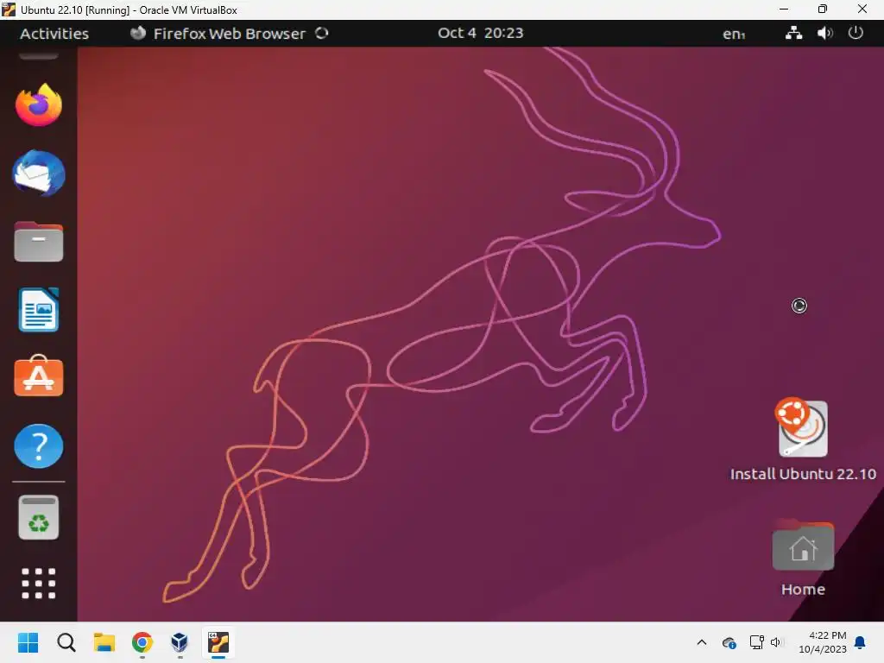This screenshot has width=884, height=663.
Task: Open Ubuntu Software store icon
Action: pos(38,376)
